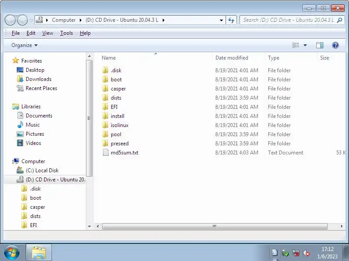
Task: Select (D:) CD Drive in navigation tree
Action: coord(45,180)
